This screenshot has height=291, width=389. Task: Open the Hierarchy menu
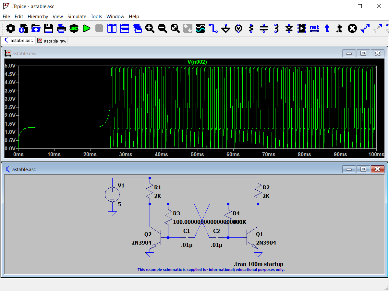click(38, 17)
